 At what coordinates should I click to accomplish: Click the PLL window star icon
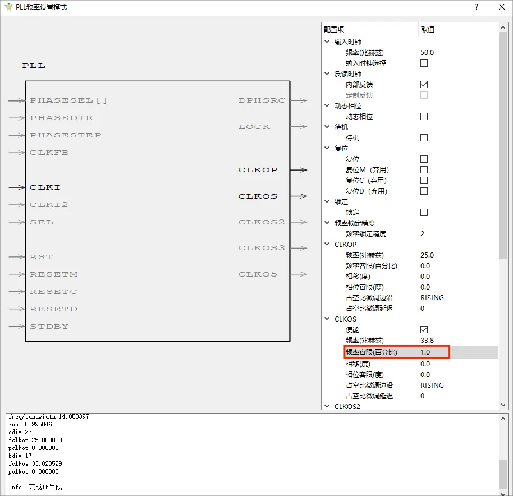click(8, 7)
